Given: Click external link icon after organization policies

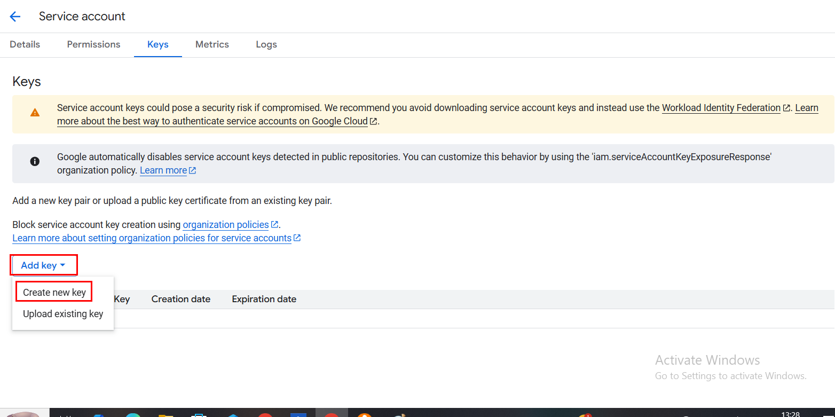Looking at the screenshot, I should pyautogui.click(x=274, y=225).
